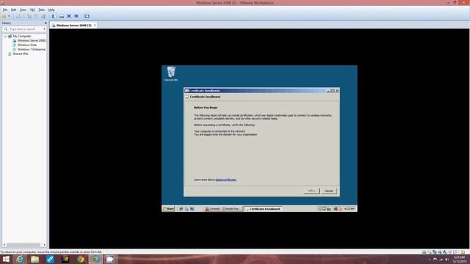Open the Recycle Bin desktop icon
The height and width of the screenshot is (264, 470).
(x=171, y=73)
